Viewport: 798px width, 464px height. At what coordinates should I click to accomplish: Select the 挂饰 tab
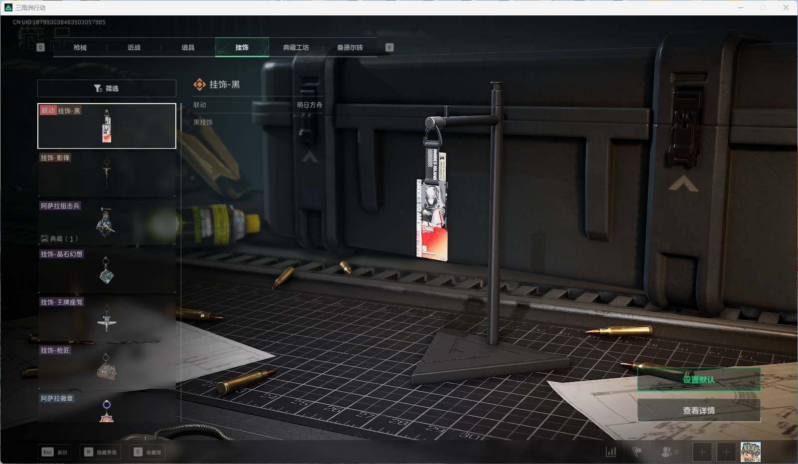coord(242,47)
